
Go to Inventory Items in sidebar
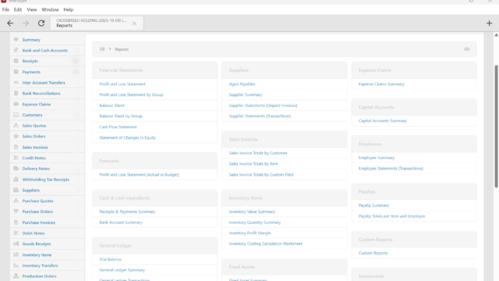point(37,255)
